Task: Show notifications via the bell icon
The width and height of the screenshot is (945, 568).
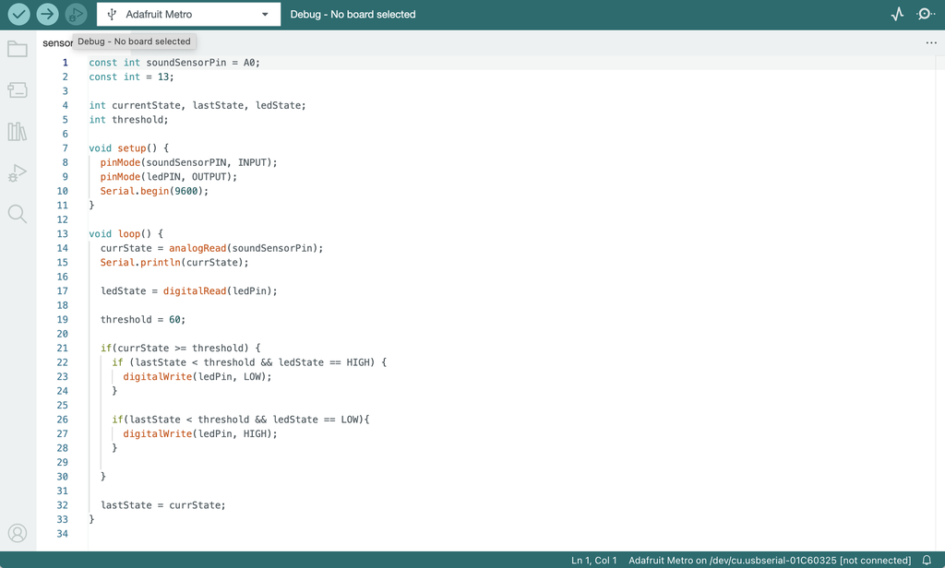Action: point(927,560)
